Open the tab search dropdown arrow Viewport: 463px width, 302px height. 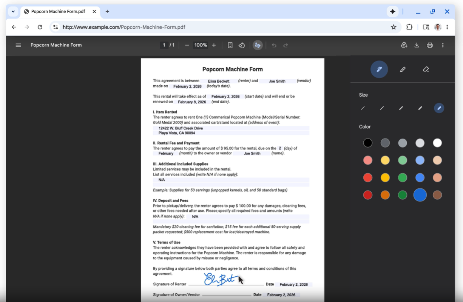13,12
